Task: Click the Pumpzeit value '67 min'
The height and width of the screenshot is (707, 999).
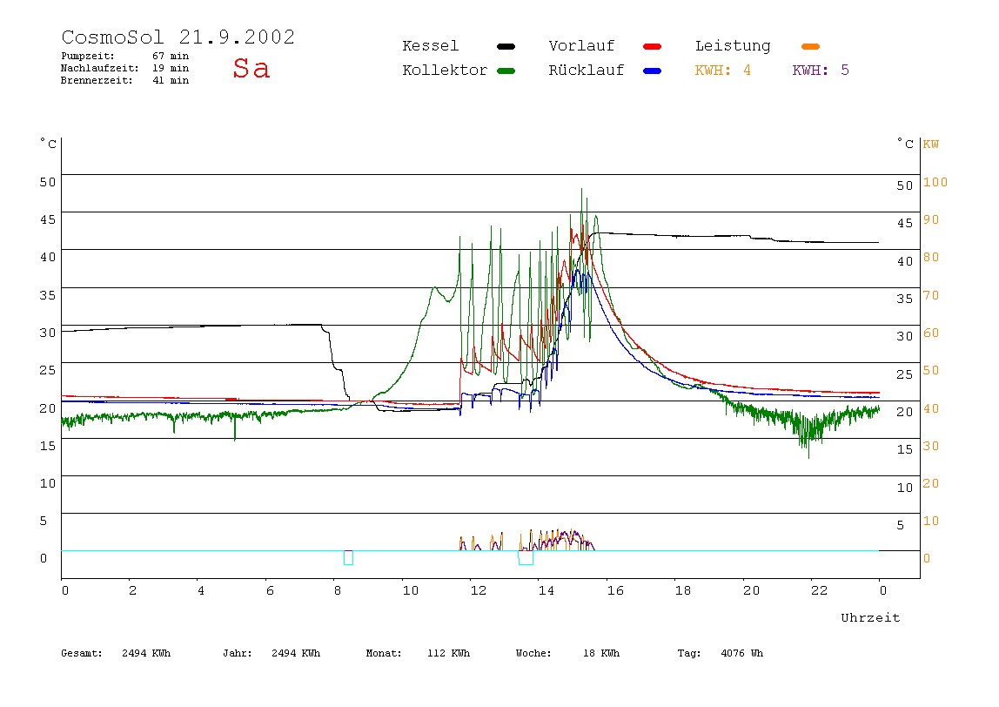Action: [170, 56]
